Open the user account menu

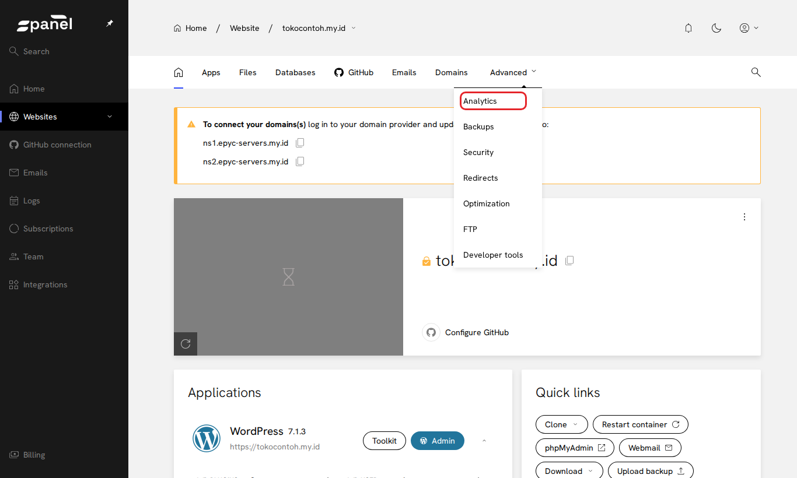pos(749,28)
